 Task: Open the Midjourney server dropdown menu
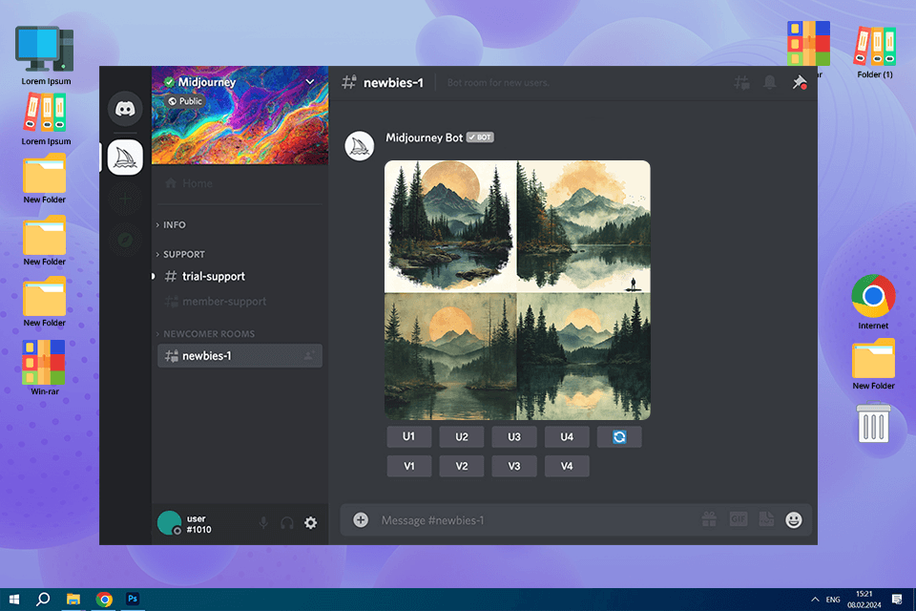310,82
